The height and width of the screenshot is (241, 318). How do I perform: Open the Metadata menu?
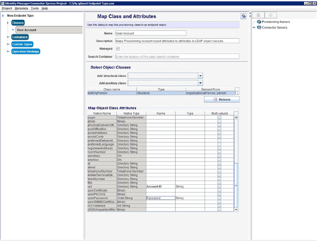(21, 8)
